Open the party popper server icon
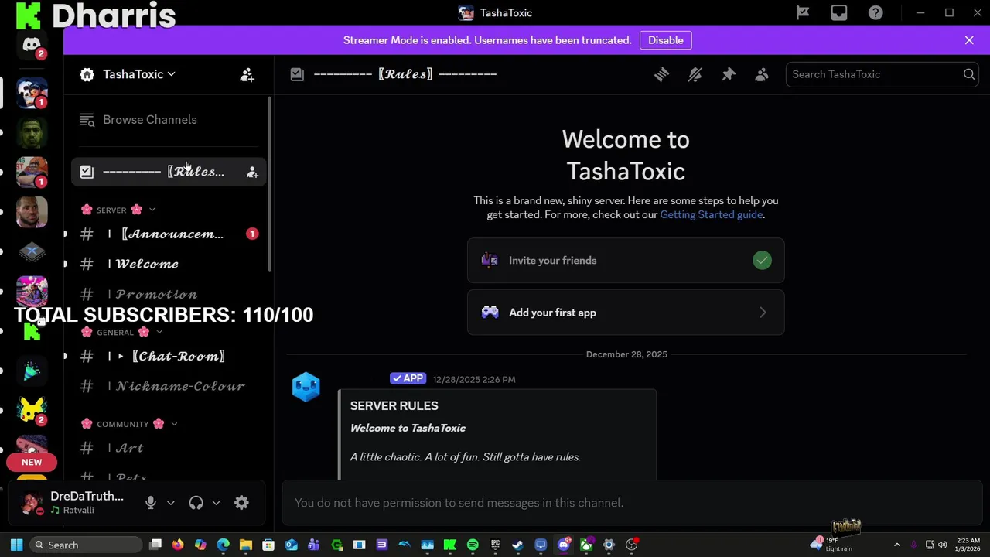Image resolution: width=990 pixels, height=557 pixels. pyautogui.click(x=32, y=371)
